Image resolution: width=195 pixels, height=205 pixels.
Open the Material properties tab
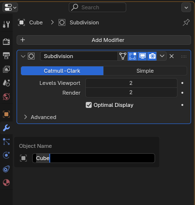click(x=6, y=183)
